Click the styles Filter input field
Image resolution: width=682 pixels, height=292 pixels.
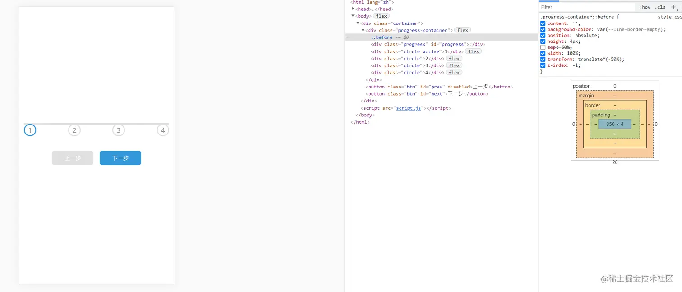(x=588, y=7)
